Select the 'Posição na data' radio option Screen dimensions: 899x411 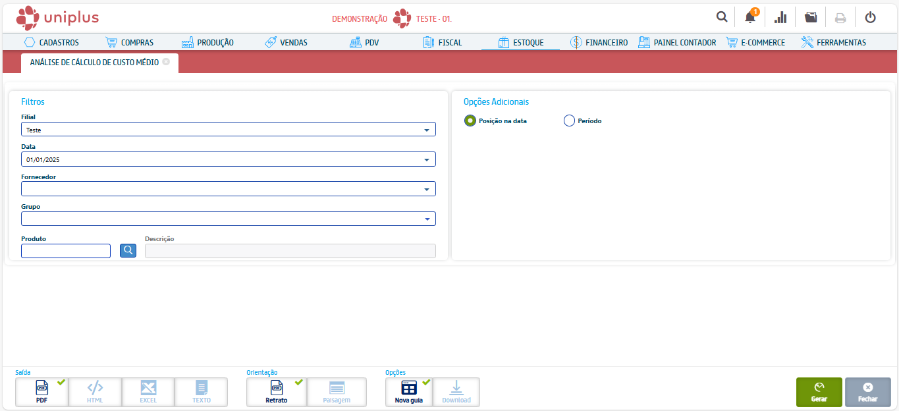click(470, 121)
